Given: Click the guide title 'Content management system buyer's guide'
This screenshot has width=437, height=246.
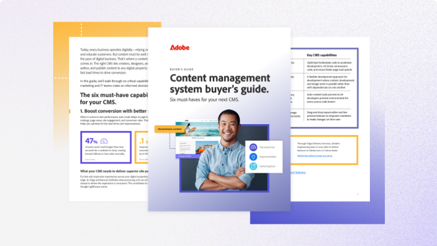Looking at the screenshot, I should (219, 83).
